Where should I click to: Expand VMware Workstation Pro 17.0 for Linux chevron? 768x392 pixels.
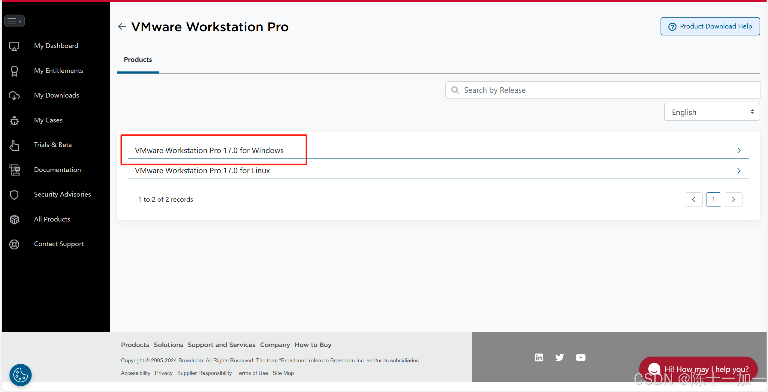(x=739, y=171)
